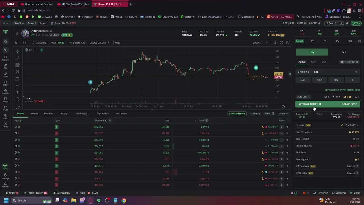Expand the Audit details chevron
Viewport: 364px width, 205px height.
[276, 32]
